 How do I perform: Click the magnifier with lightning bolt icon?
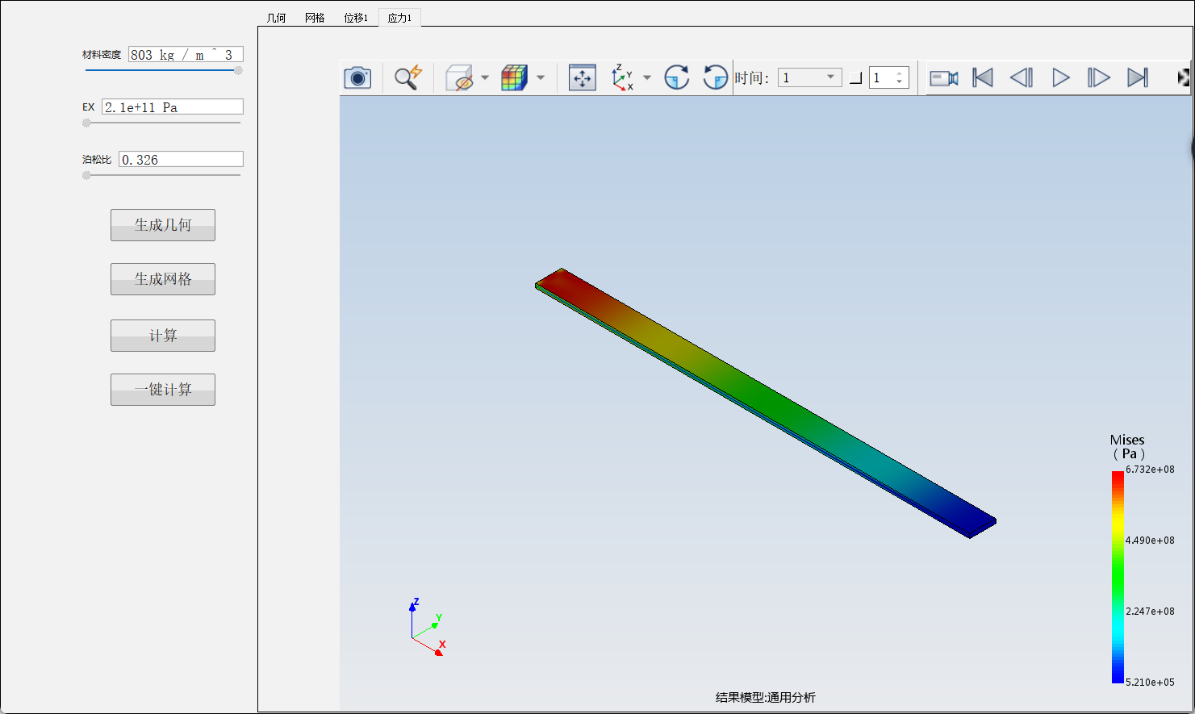point(408,77)
